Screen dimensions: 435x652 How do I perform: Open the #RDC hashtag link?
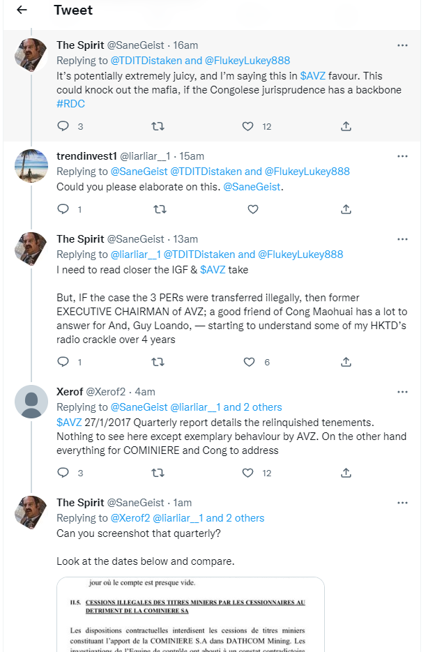71,104
